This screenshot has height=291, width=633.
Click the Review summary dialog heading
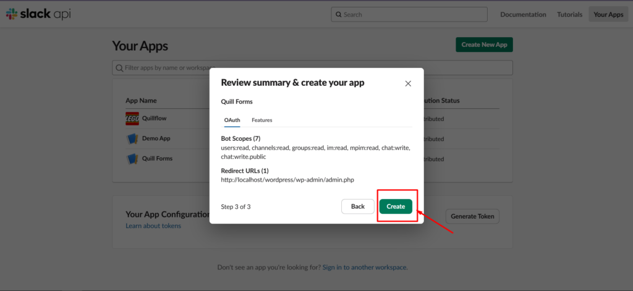tap(292, 83)
